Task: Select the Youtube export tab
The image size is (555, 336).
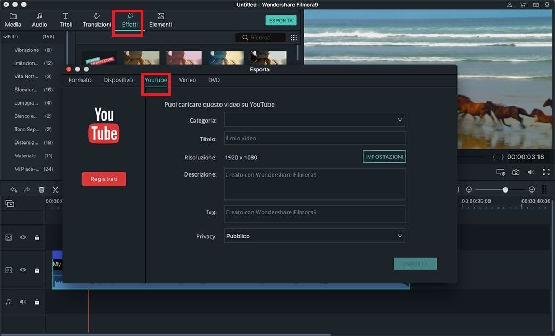Action: (156, 80)
